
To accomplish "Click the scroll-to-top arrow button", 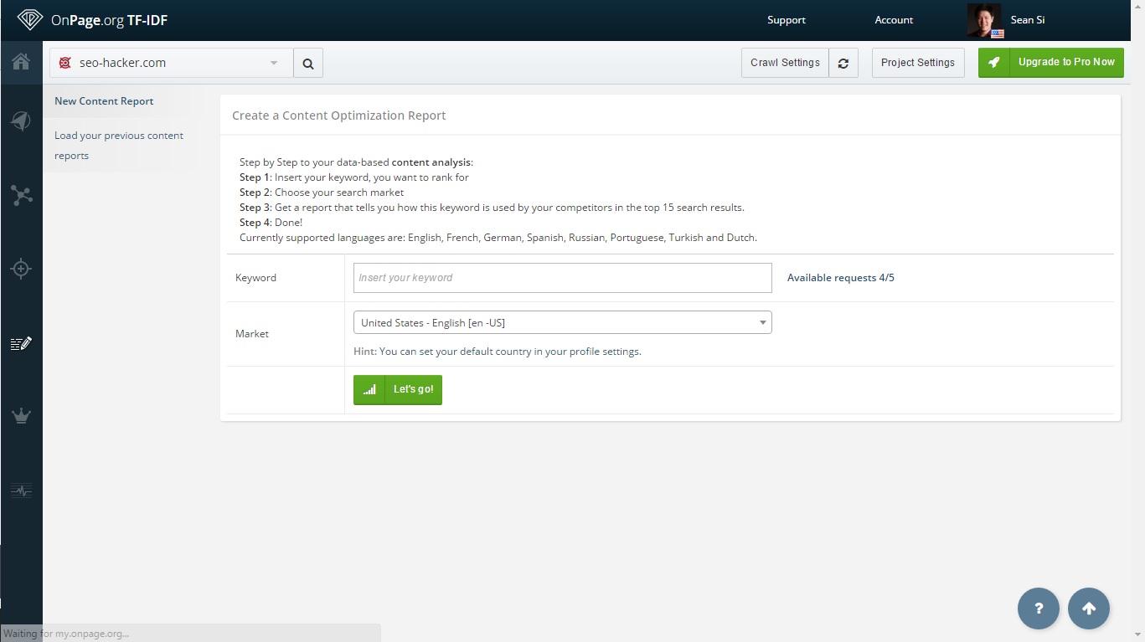I will click(1089, 609).
